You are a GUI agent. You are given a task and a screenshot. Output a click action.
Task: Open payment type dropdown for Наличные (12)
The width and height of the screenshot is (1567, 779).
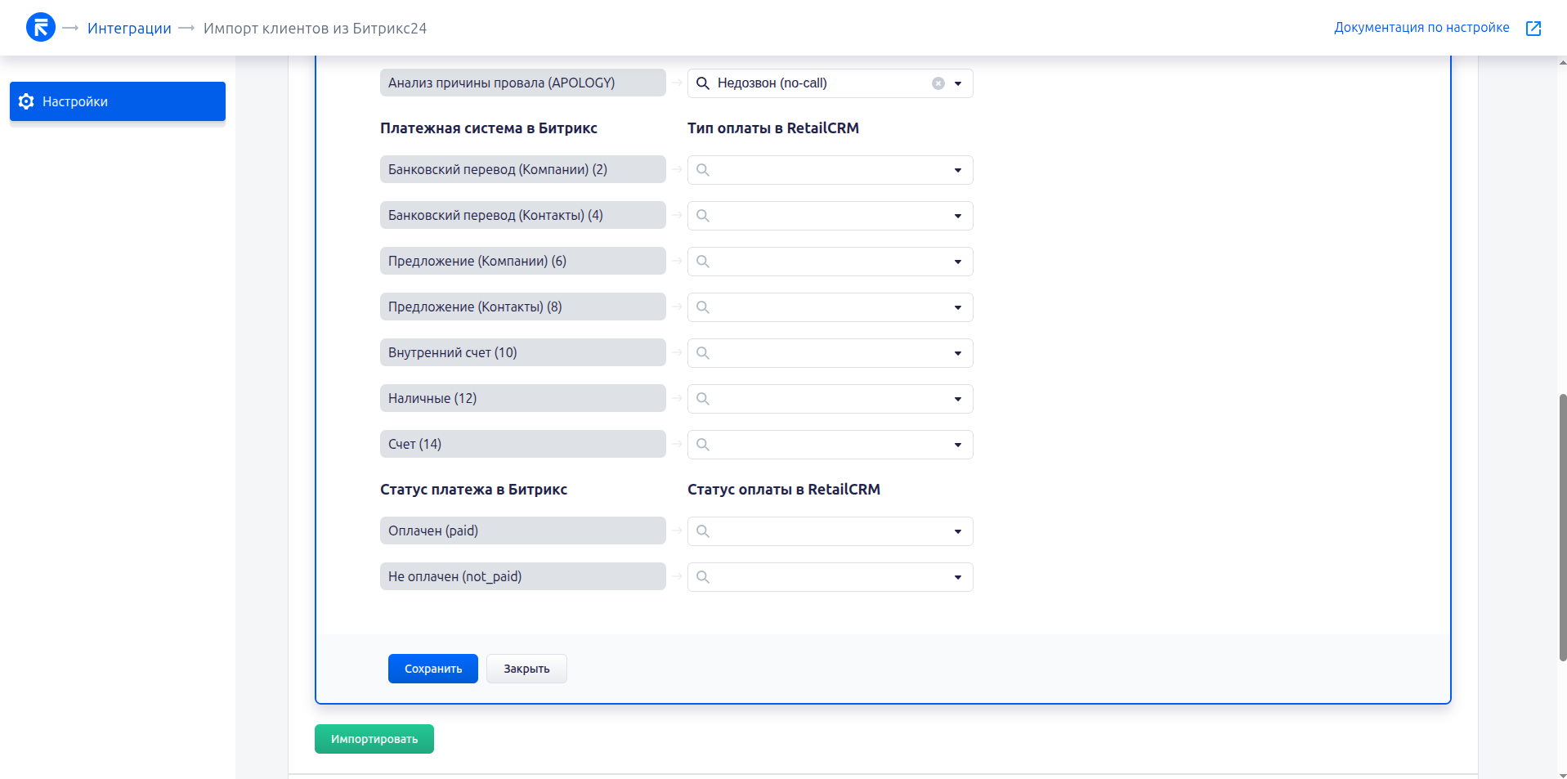click(x=958, y=399)
